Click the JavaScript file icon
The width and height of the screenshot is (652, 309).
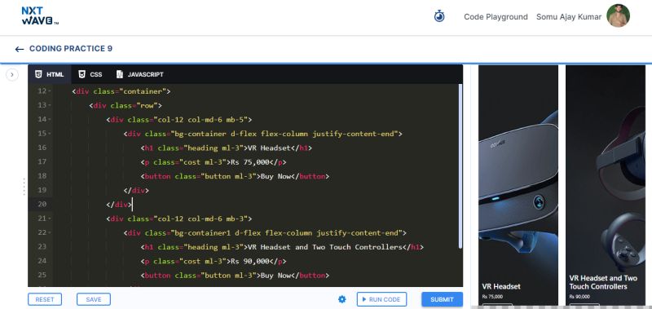[120, 74]
